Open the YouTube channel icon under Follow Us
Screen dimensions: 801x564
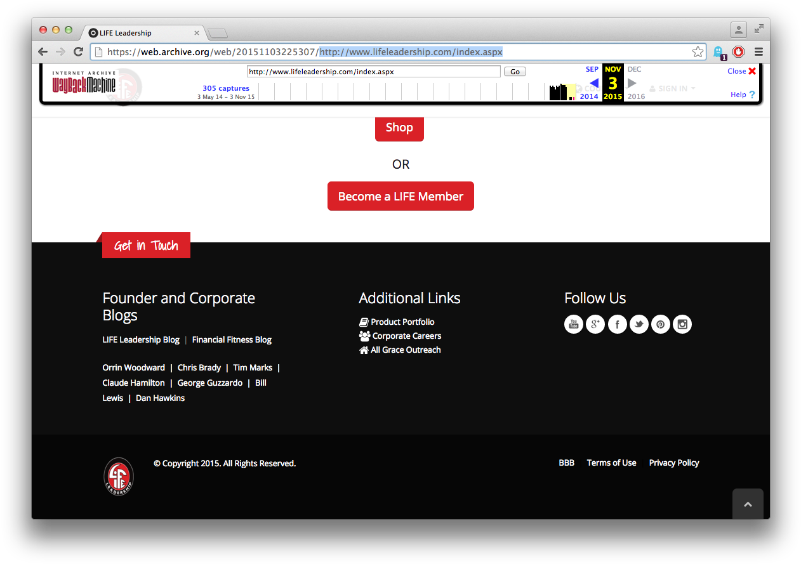pos(573,324)
